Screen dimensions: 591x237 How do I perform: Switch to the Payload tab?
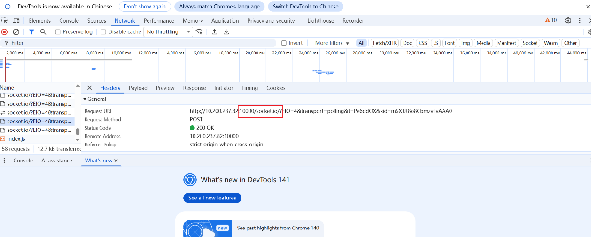tap(138, 88)
